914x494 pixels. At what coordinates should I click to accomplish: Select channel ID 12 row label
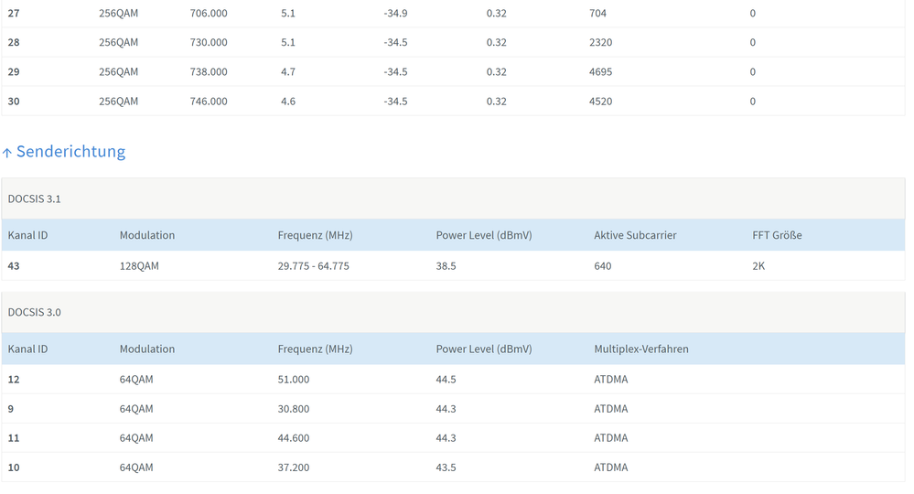(14, 380)
